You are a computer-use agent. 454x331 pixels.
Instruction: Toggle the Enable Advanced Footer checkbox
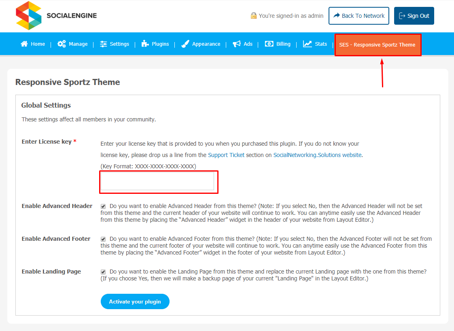[x=103, y=239]
